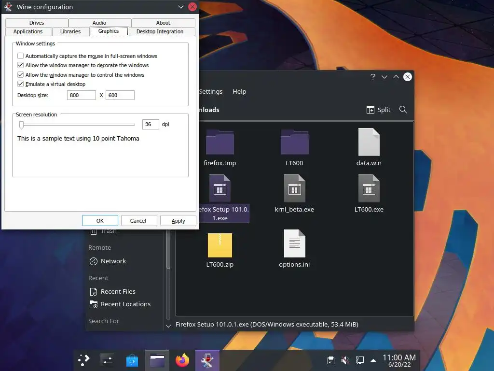
Task: Open Dolphin's Help menu
Action: coord(239,91)
